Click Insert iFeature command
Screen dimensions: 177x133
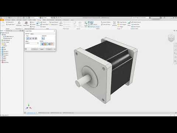[x=54, y=22]
